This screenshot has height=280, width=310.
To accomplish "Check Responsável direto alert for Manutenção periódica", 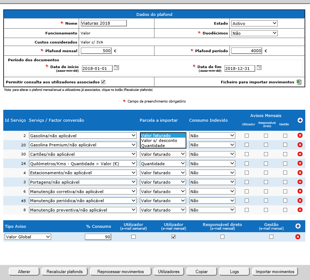I will tap(266, 201).
